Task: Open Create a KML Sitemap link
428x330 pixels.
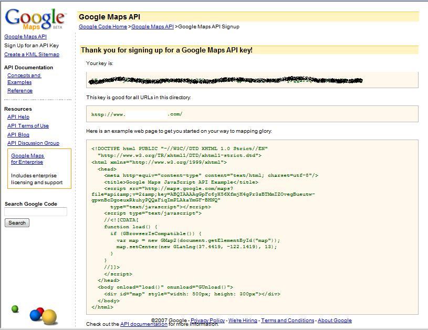Action: (32, 55)
